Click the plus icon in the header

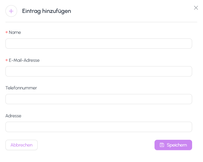[11, 11]
